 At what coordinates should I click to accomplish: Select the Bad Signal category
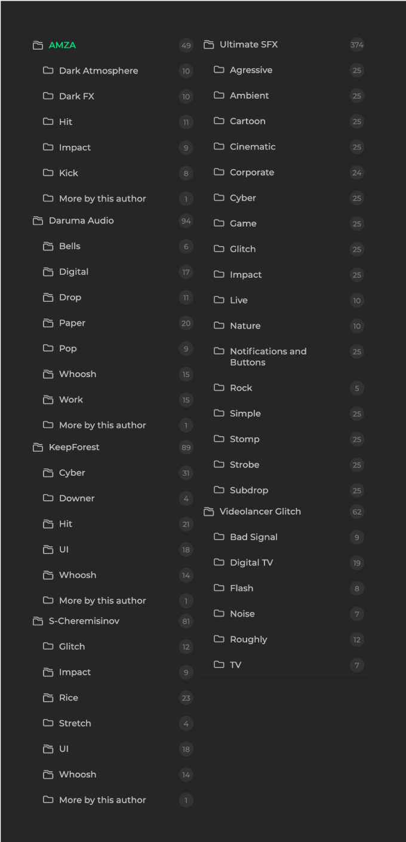pos(254,537)
